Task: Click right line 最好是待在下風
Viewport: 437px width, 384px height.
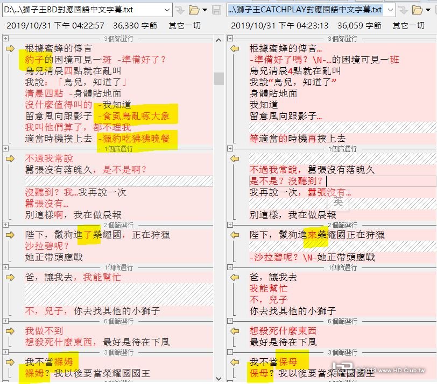Action: click(x=283, y=342)
